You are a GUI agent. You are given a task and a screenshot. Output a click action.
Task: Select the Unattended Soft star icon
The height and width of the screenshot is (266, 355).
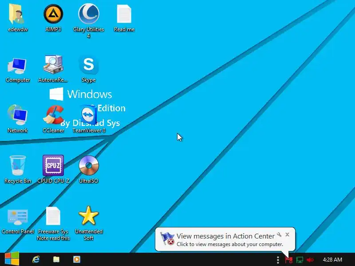88,215
